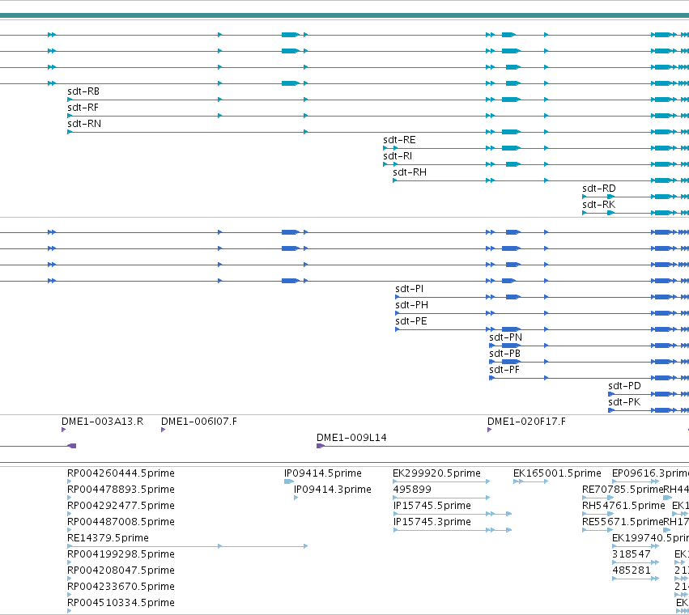This screenshot has height=615, width=689.
Task: Select the DME1-003A13.R feature label
Action: 102,422
